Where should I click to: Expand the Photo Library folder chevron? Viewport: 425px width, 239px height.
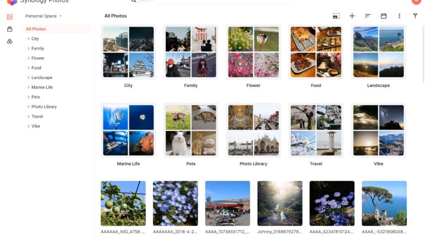coord(28,107)
